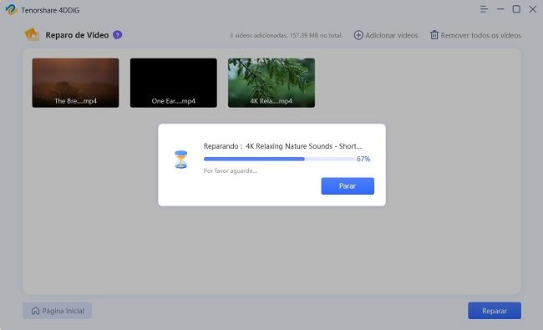Click Remover todos os vídeos link
Screen dimensions: 543x330
[480, 35]
